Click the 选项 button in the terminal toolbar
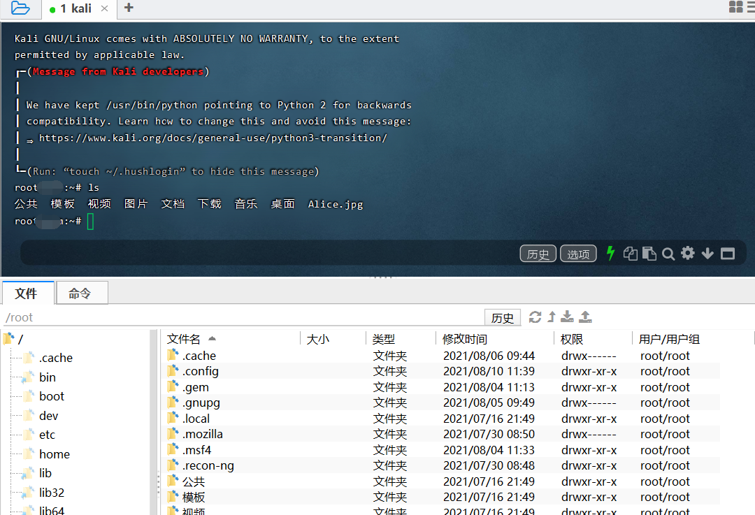 (578, 254)
